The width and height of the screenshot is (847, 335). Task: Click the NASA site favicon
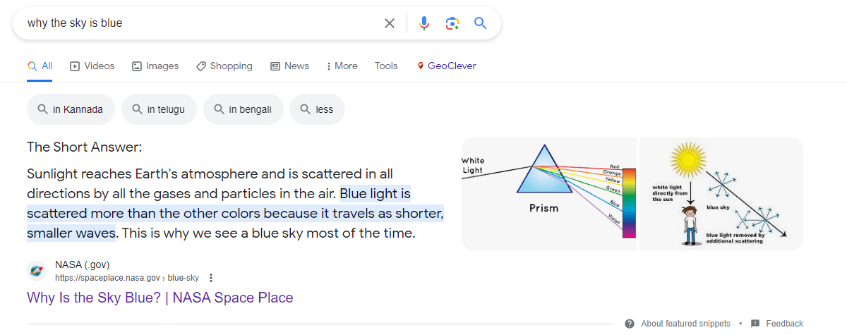[x=37, y=271]
